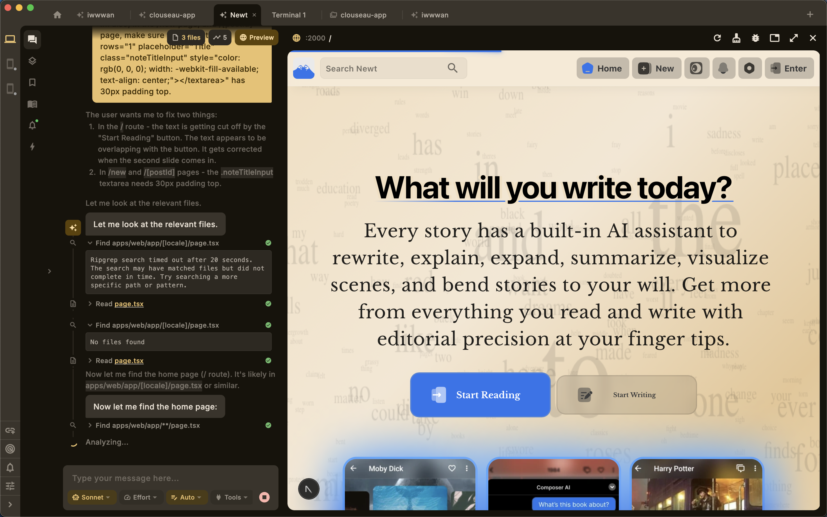Add a new tab with plus icon
This screenshot has width=827, height=517.
(810, 14)
